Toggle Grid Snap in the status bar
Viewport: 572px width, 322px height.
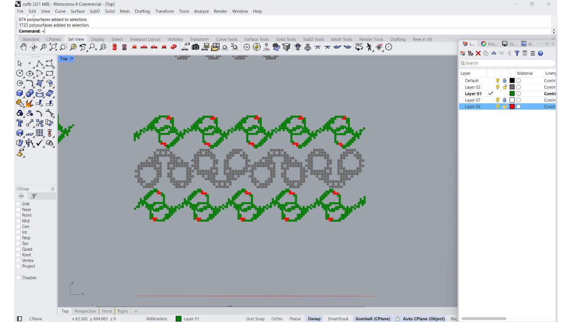pyautogui.click(x=255, y=319)
